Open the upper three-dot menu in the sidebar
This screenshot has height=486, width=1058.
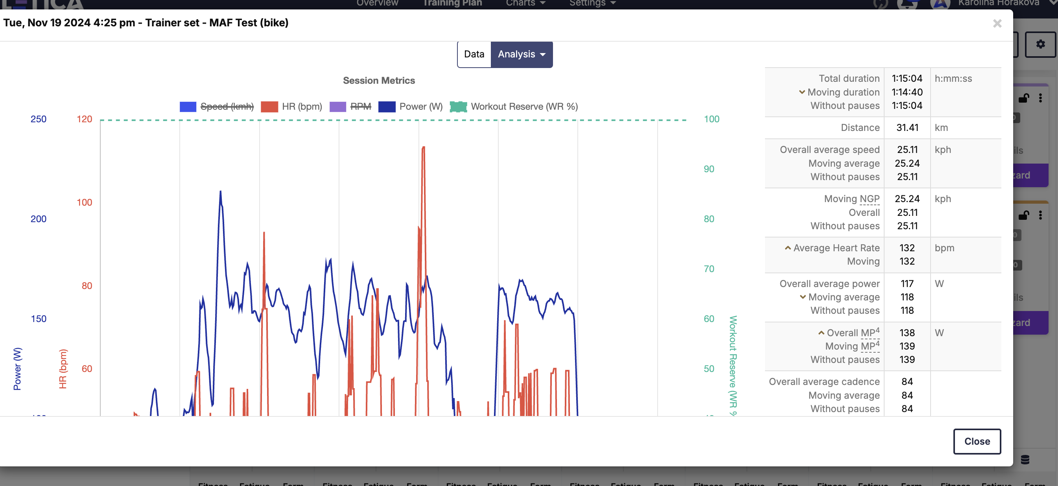(x=1040, y=98)
